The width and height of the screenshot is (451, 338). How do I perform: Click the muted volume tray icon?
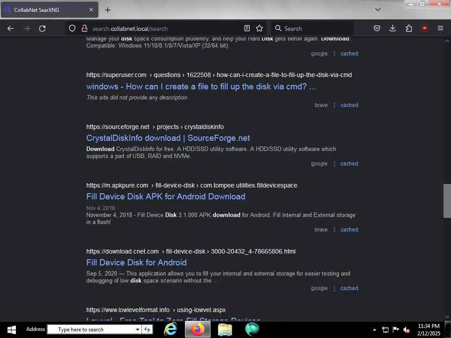[x=407, y=330]
